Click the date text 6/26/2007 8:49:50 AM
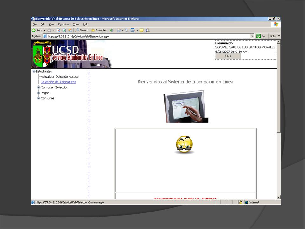 (x=231, y=52)
